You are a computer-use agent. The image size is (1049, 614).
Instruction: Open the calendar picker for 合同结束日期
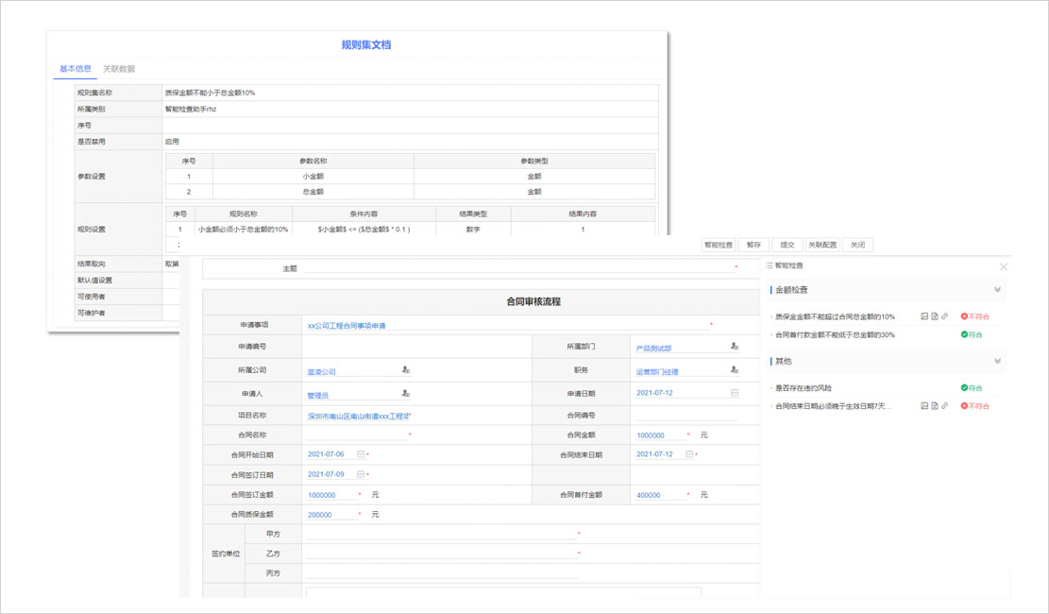(689, 454)
